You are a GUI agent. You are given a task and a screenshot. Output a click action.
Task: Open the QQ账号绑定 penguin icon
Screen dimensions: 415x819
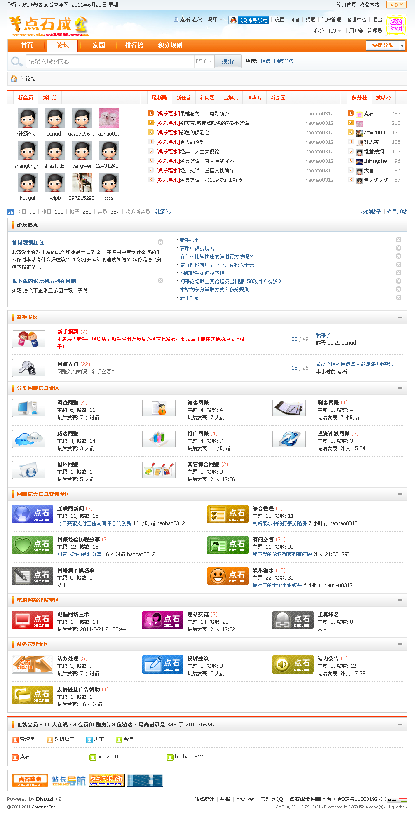234,20
